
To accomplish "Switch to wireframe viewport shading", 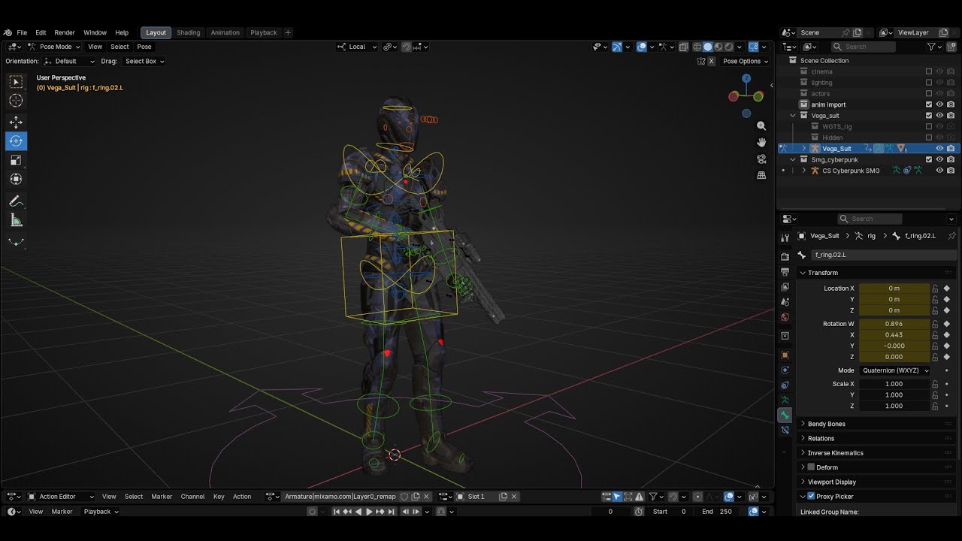I will point(697,47).
